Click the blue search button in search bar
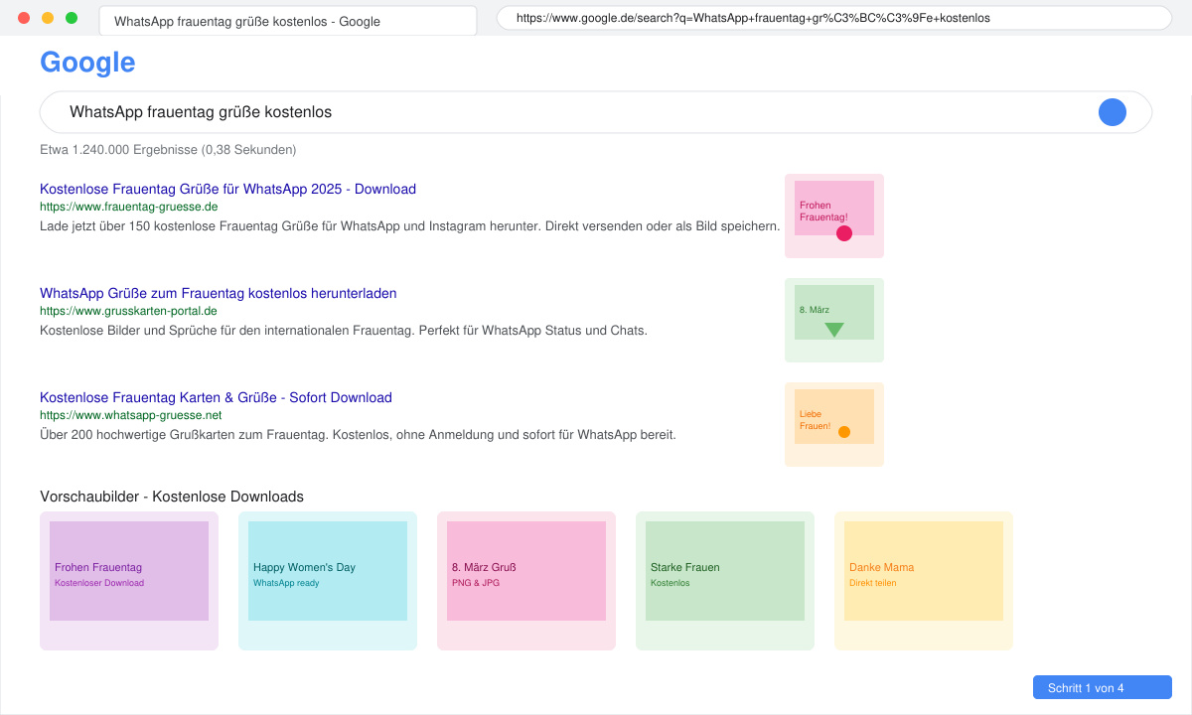This screenshot has width=1192, height=715. click(1113, 112)
